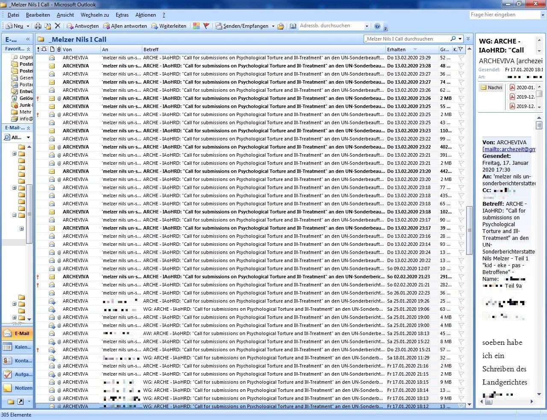Open the address book icon
Image resolution: width=547 pixels, height=420 pixels.
pyautogui.click(x=293, y=26)
